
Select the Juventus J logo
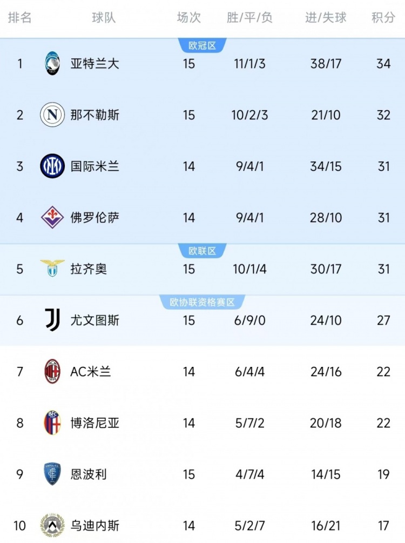[x=52, y=320]
